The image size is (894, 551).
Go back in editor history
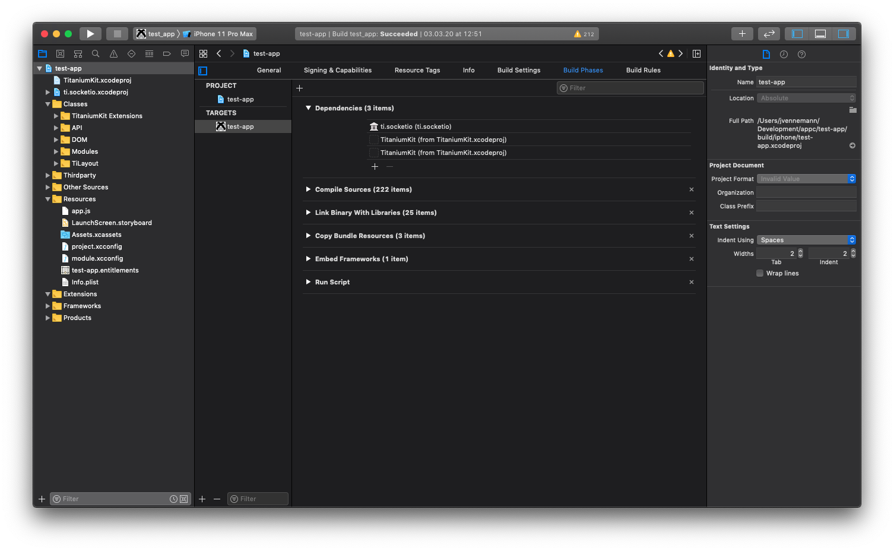[x=218, y=53]
